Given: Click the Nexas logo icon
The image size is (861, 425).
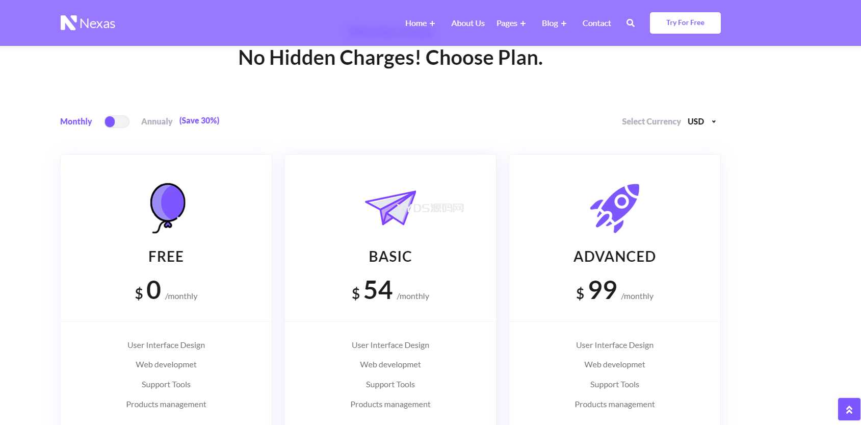Looking at the screenshot, I should pyautogui.click(x=68, y=23).
